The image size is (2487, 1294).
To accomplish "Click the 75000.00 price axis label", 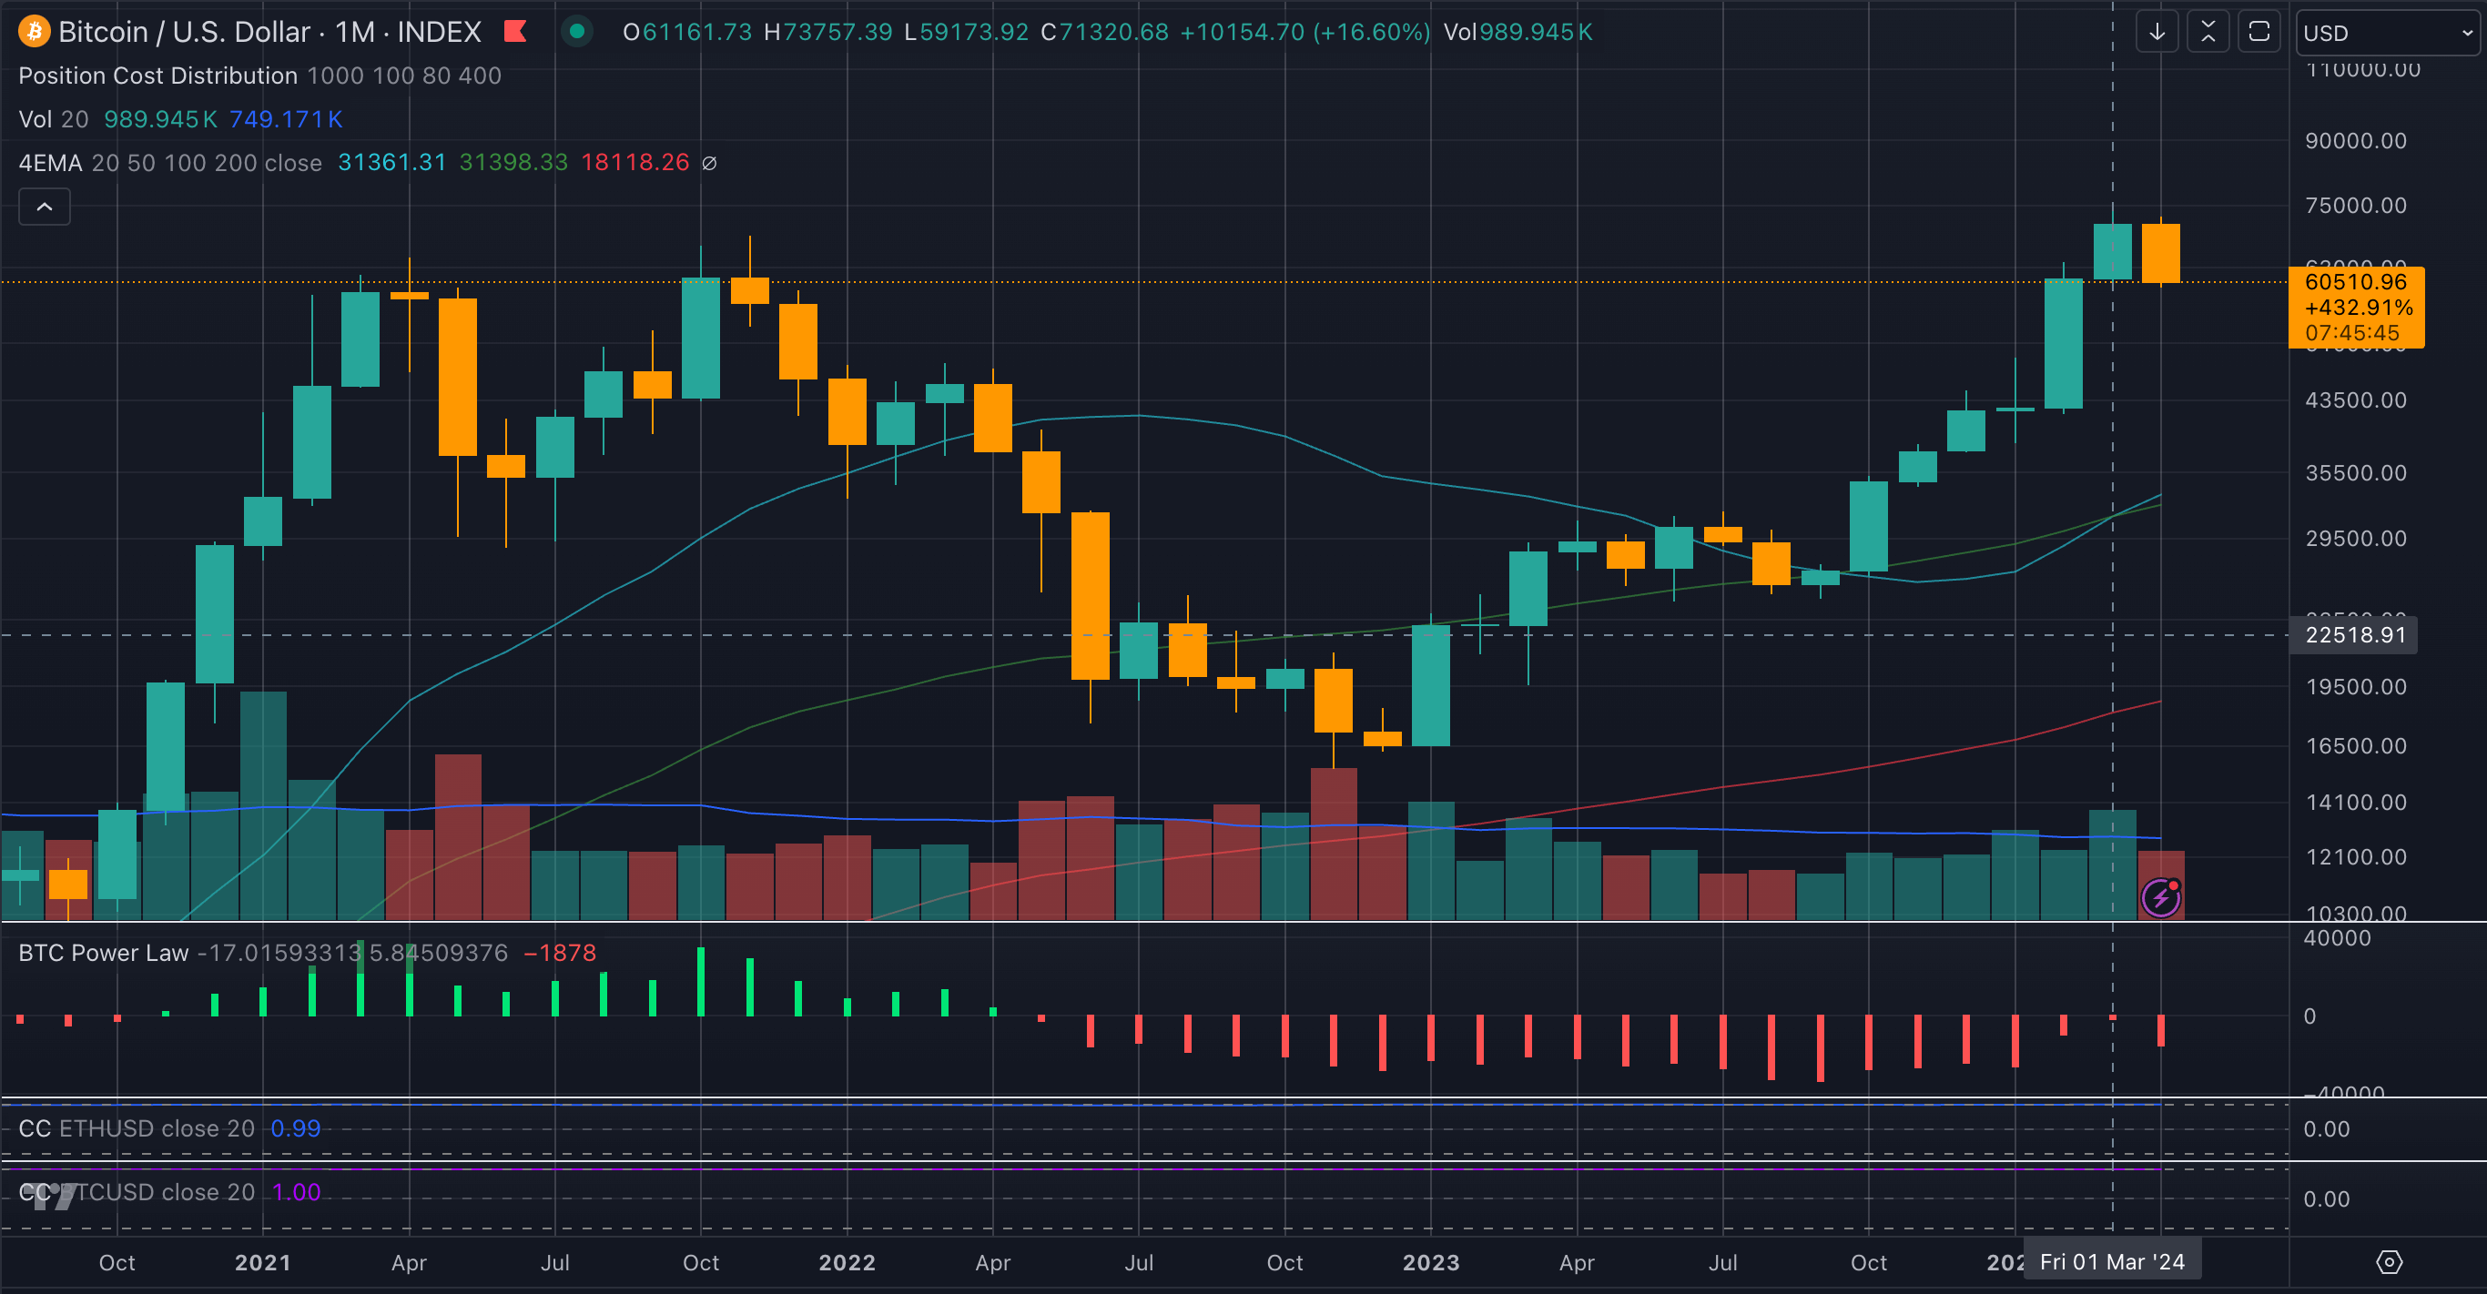I will tap(2356, 206).
